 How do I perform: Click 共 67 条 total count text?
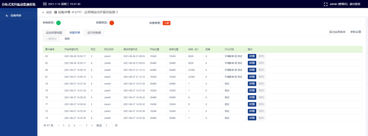48,125
